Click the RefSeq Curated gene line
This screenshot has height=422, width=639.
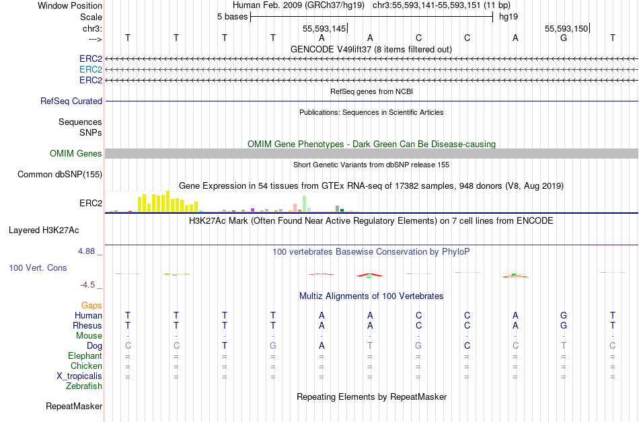[371, 101]
